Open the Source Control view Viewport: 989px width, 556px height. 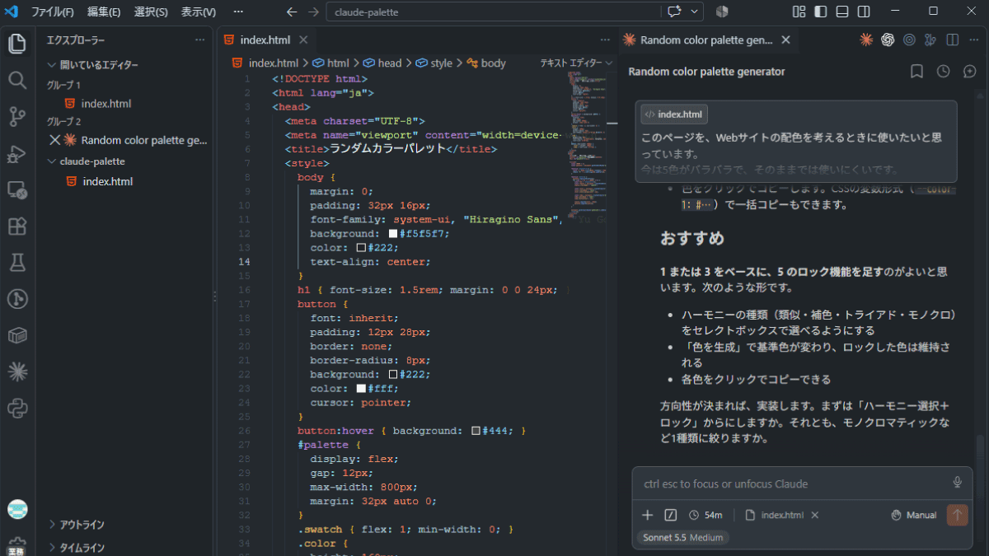pos(17,117)
